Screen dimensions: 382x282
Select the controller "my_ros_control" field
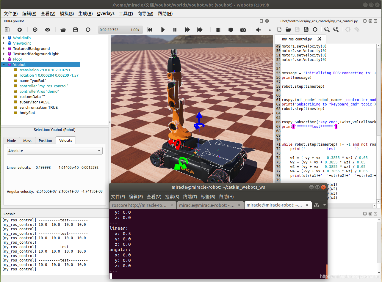coord(44,86)
